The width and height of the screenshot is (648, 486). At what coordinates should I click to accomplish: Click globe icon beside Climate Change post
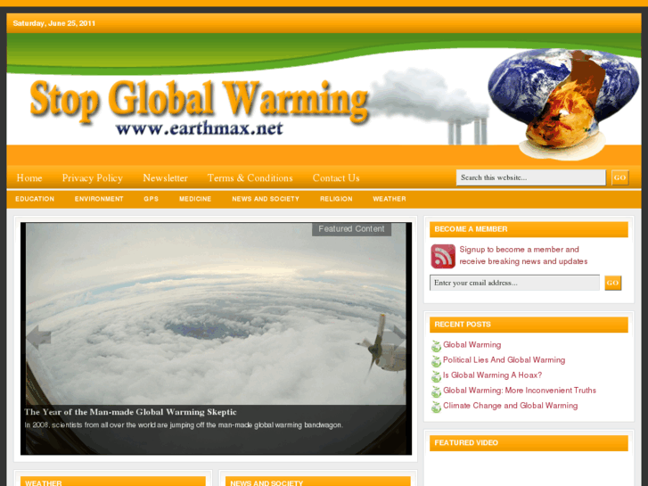[436, 407]
